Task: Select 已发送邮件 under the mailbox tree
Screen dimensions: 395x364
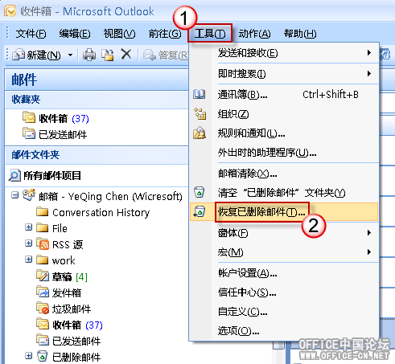Action: 76,342
